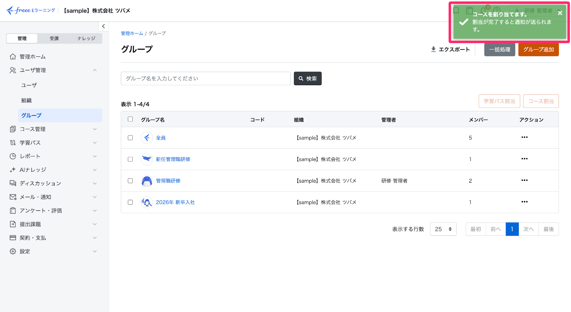
Task: Click the sparkle icon for AIナレッジ
Action: point(13,170)
